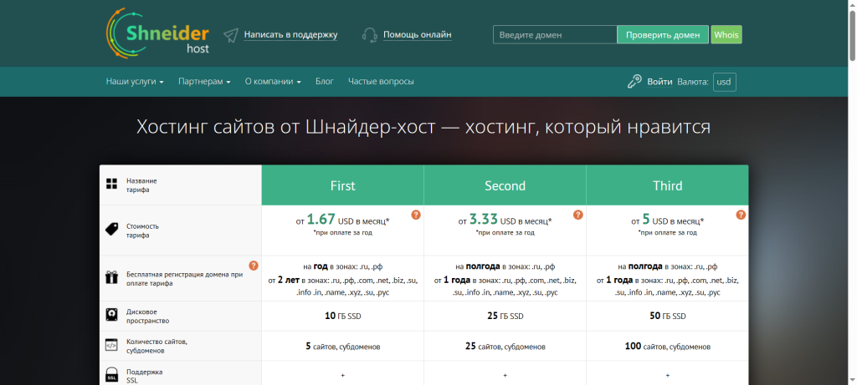The image size is (857, 385).
Task: Click the Написать в поддержку link
Action: [x=290, y=35]
